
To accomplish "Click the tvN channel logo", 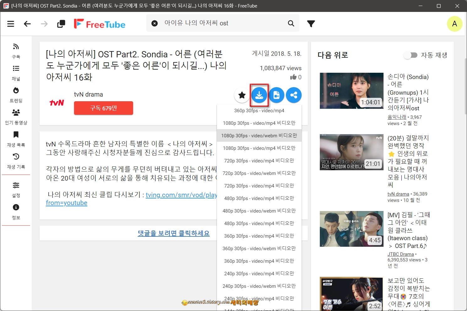I will click(x=57, y=103).
